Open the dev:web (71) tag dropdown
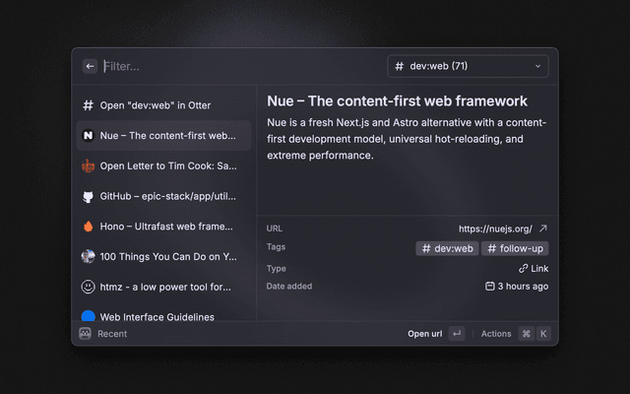This screenshot has width=630, height=394. click(468, 66)
